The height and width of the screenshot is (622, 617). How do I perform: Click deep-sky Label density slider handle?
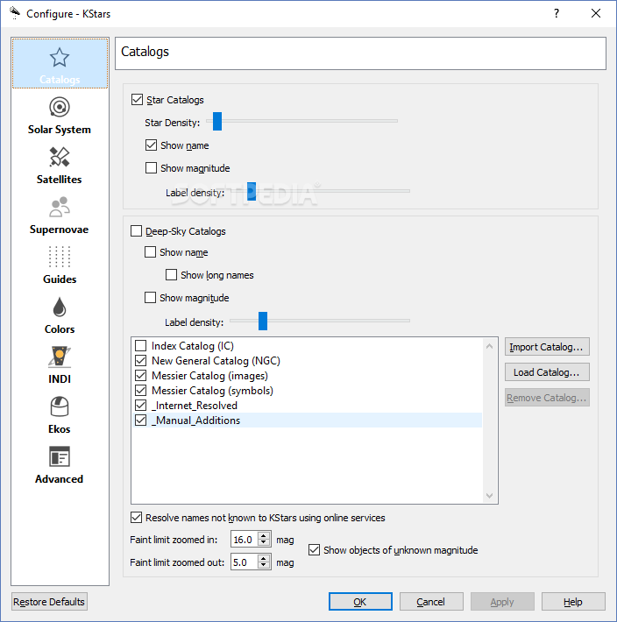coord(263,321)
